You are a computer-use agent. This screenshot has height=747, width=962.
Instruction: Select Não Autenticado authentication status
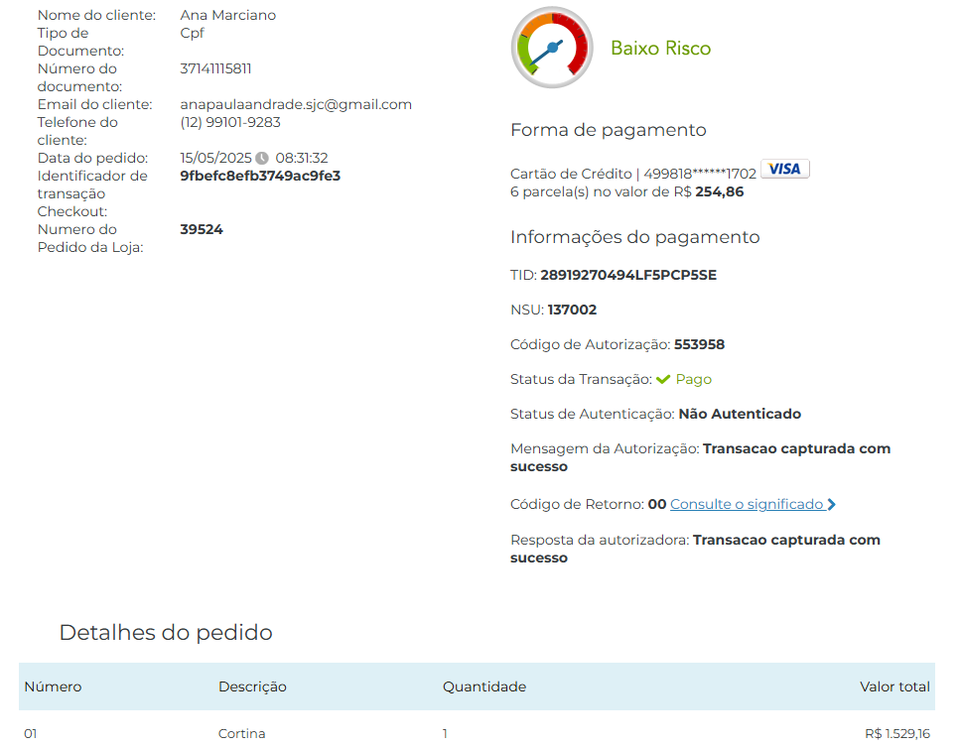pyautogui.click(x=740, y=414)
